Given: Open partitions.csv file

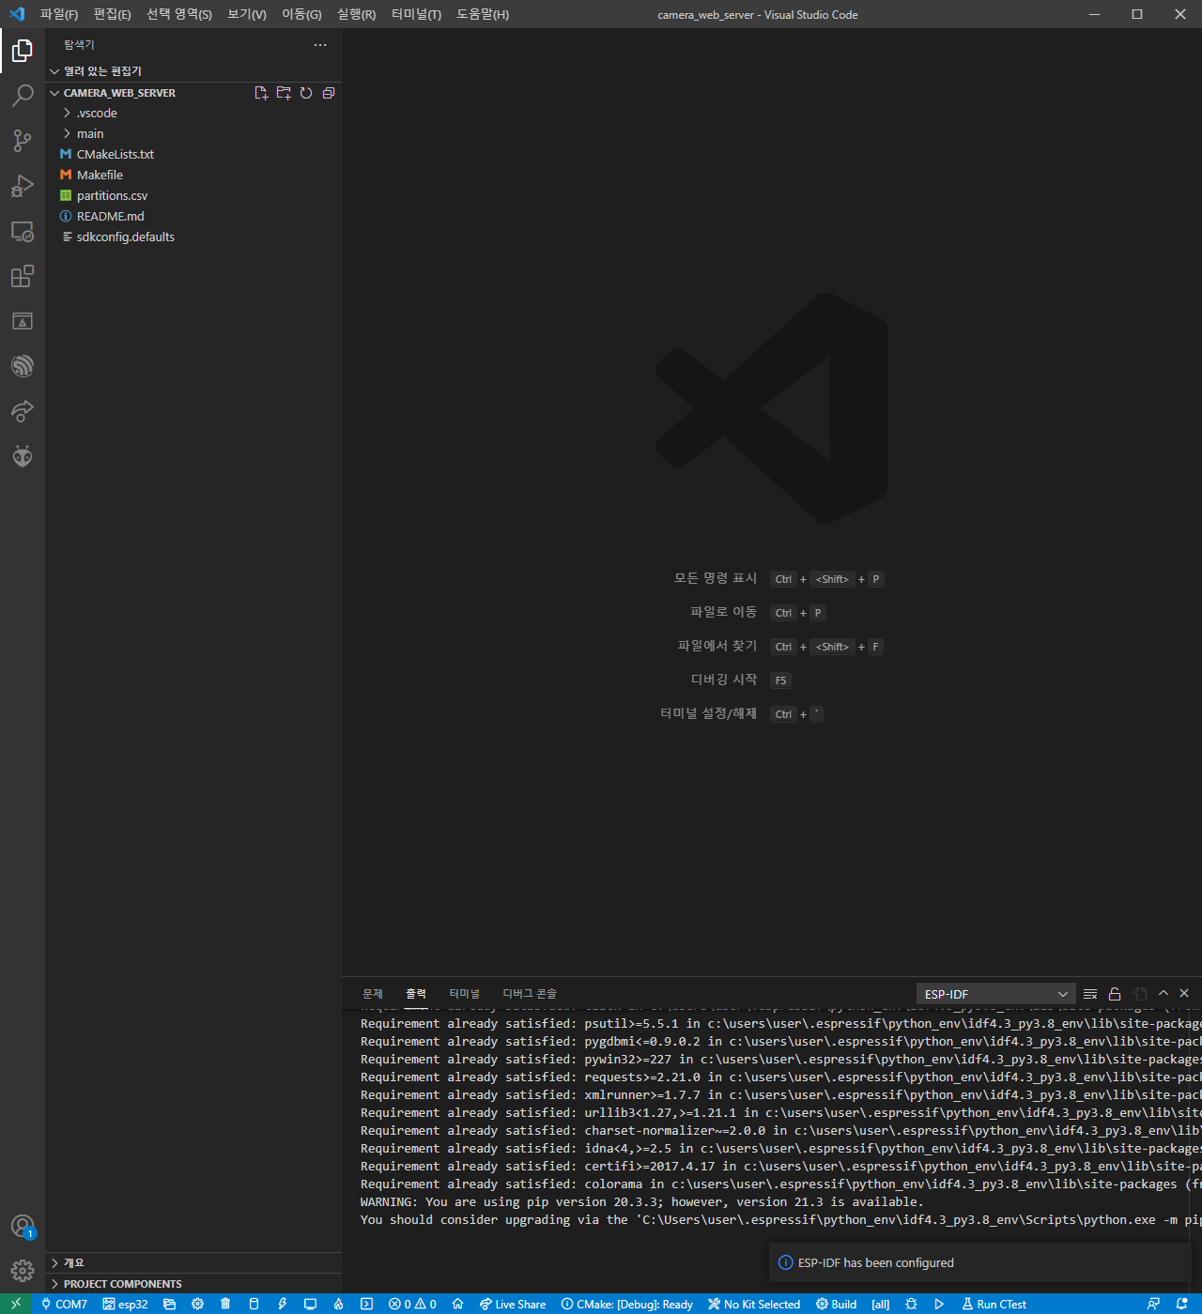Looking at the screenshot, I should [193, 195].
